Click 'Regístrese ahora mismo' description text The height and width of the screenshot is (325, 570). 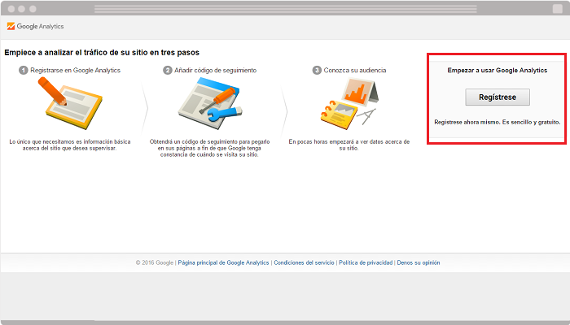click(x=498, y=122)
